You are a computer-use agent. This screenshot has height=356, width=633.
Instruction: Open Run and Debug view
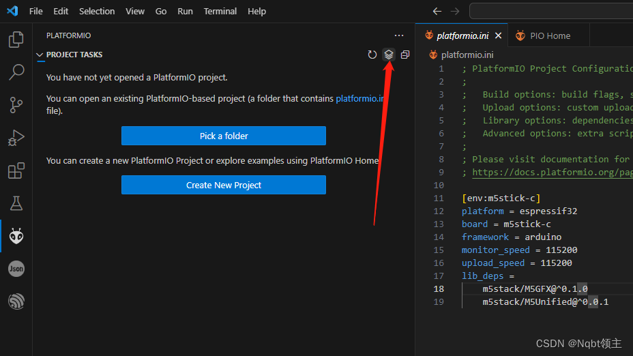coord(16,138)
